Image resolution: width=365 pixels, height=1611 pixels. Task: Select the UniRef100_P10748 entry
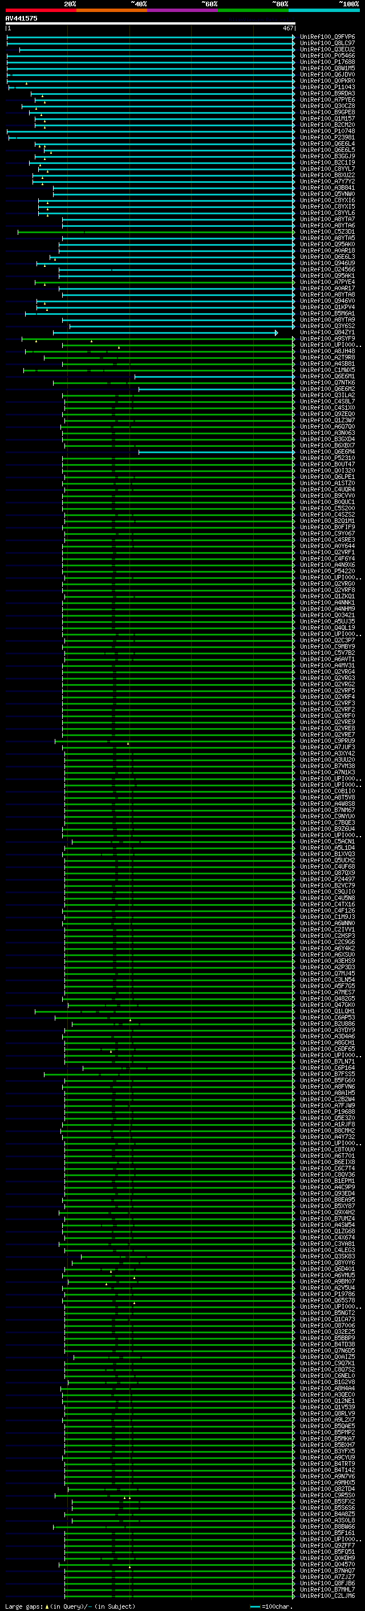click(327, 131)
